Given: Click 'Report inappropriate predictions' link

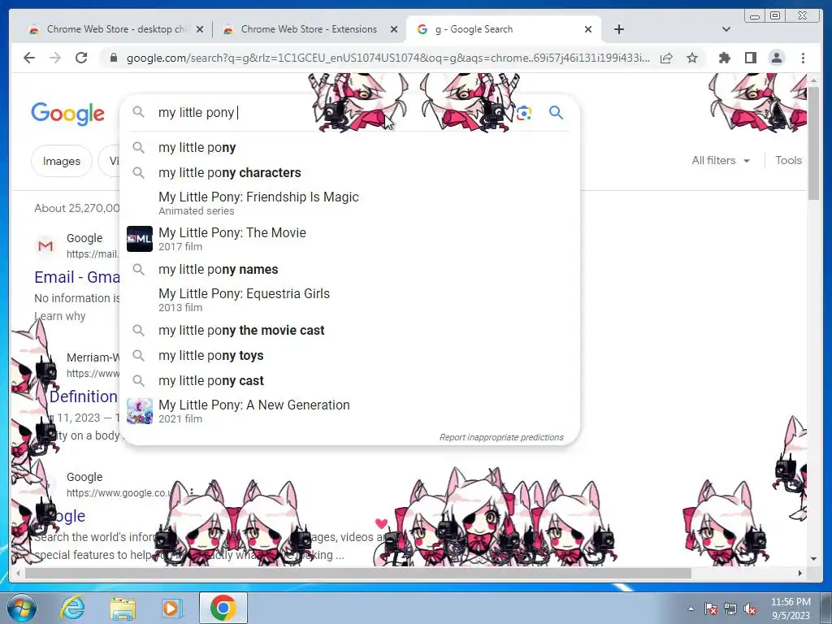Looking at the screenshot, I should click(x=501, y=437).
